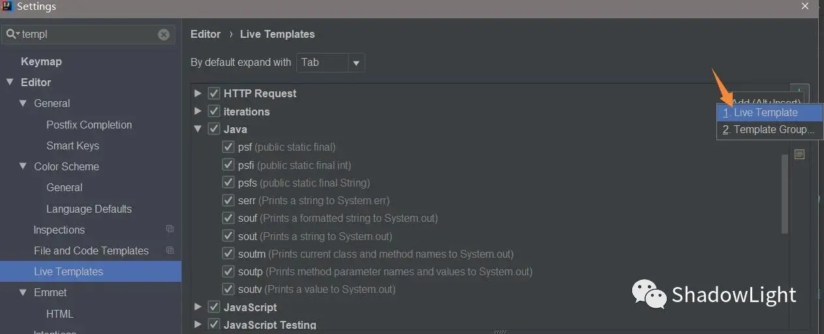Disable the psfs template checkbox
Screen dimensions: 824x334
pyautogui.click(x=228, y=183)
